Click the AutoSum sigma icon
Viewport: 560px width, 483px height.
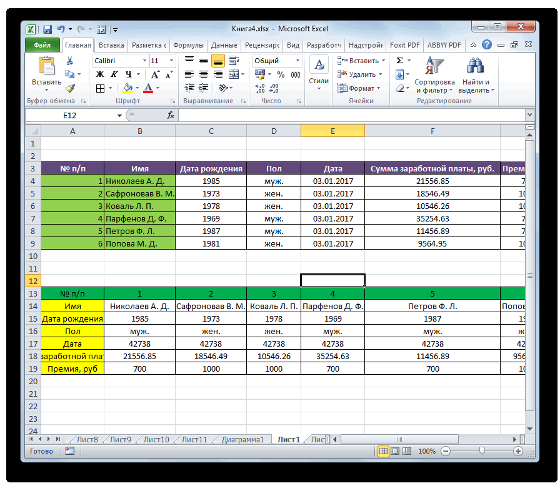(x=400, y=61)
